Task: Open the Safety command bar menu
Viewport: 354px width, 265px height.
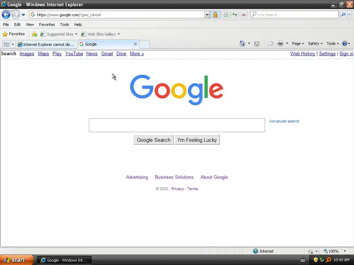Action: click(315, 43)
